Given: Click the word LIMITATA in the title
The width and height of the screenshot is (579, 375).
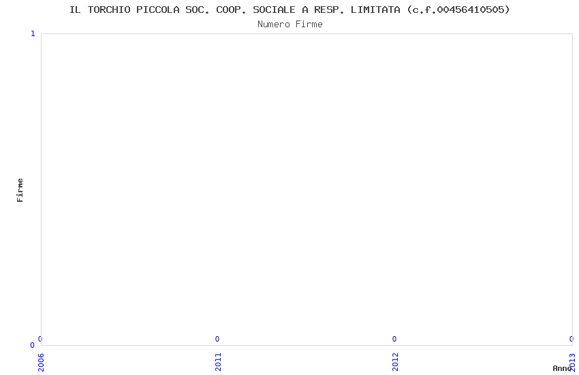Looking at the screenshot, I should (x=375, y=10).
